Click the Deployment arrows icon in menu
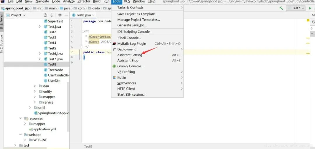The width and height of the screenshot is (315, 149). click(x=114, y=49)
